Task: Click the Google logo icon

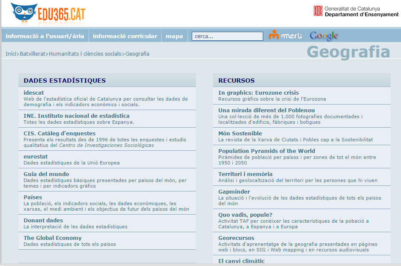Action: (324, 36)
